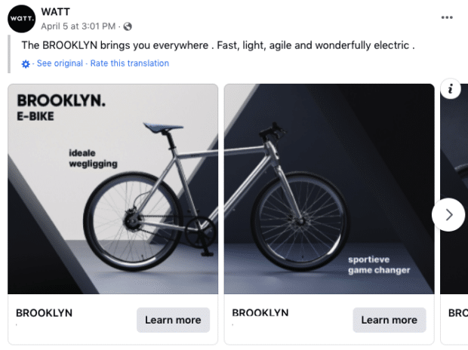Screen dimensions: 468x350
Task: Click the cut-off third card title
Action: click(x=457, y=313)
